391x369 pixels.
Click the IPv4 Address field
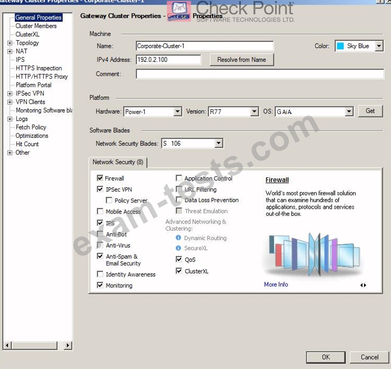(169, 60)
